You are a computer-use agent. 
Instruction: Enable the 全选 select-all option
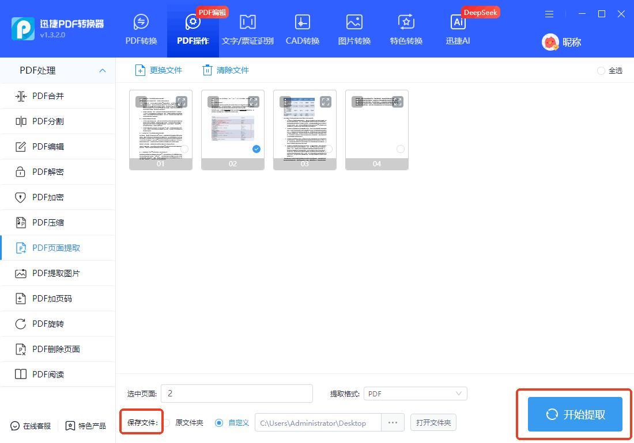click(x=601, y=71)
